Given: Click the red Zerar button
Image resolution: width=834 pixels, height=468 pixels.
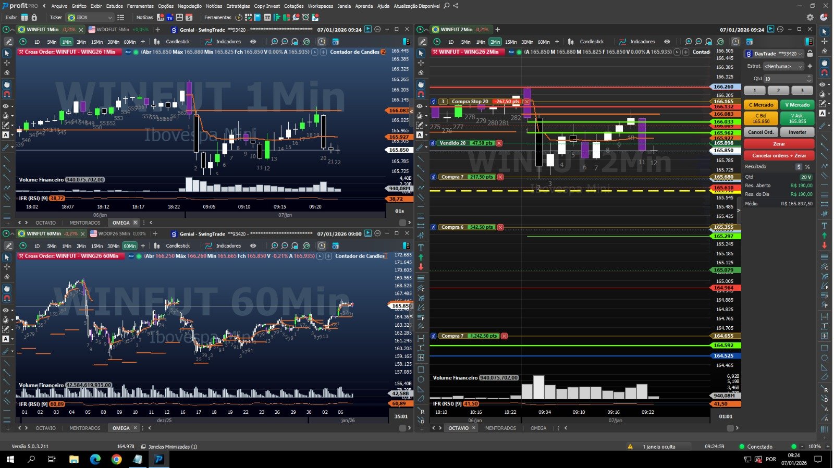Looking at the screenshot, I should [779, 144].
